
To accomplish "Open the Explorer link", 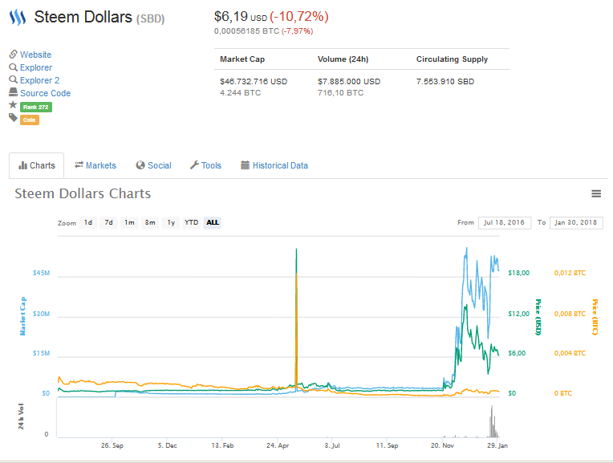I will pyautogui.click(x=36, y=67).
